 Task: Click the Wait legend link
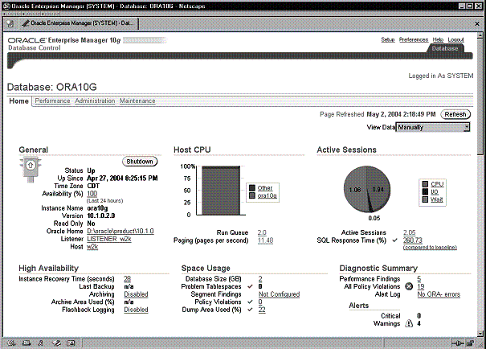[437, 199]
